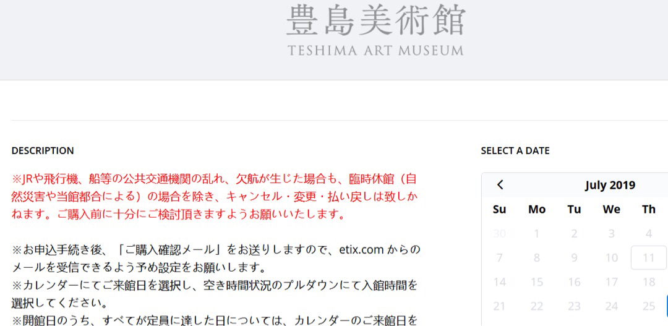Select July 18 on the calendar

(x=648, y=281)
